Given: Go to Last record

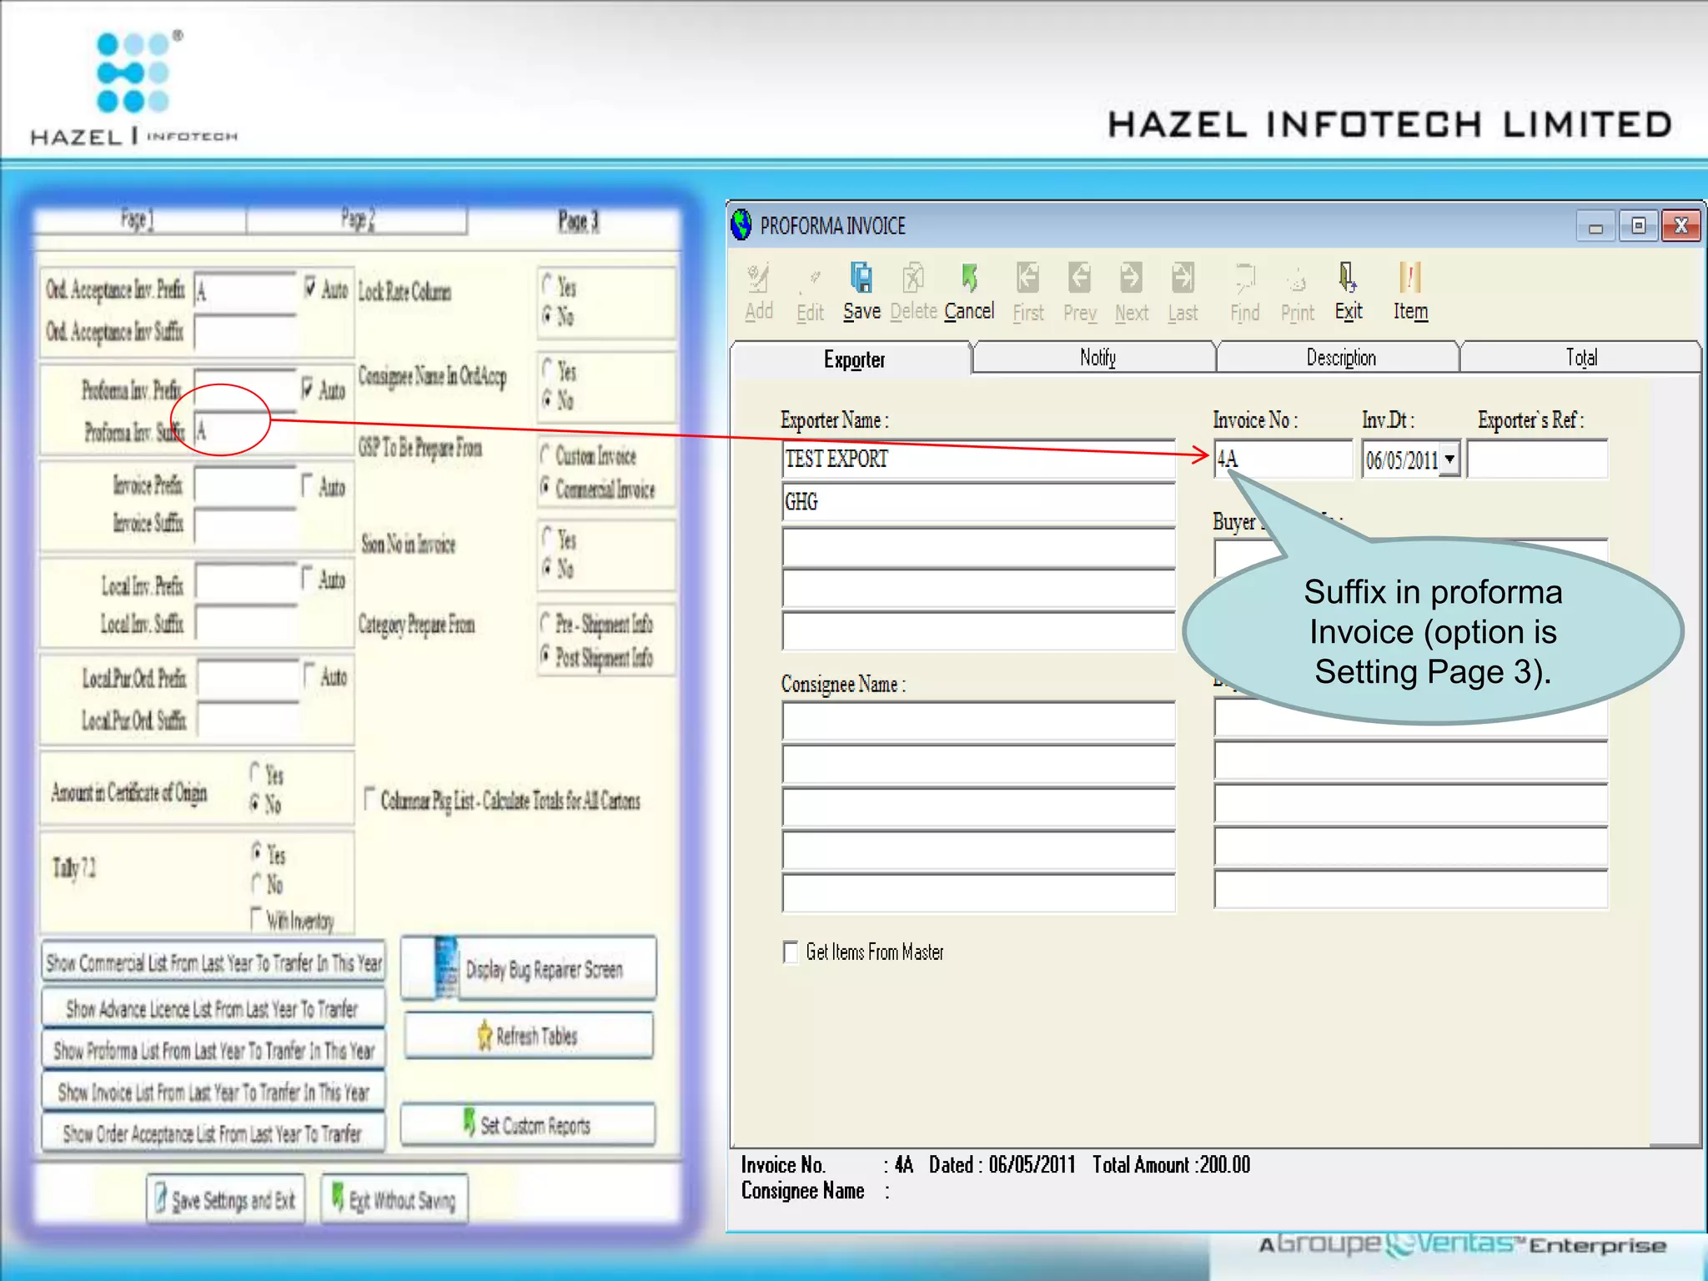Looking at the screenshot, I should coord(1183,294).
